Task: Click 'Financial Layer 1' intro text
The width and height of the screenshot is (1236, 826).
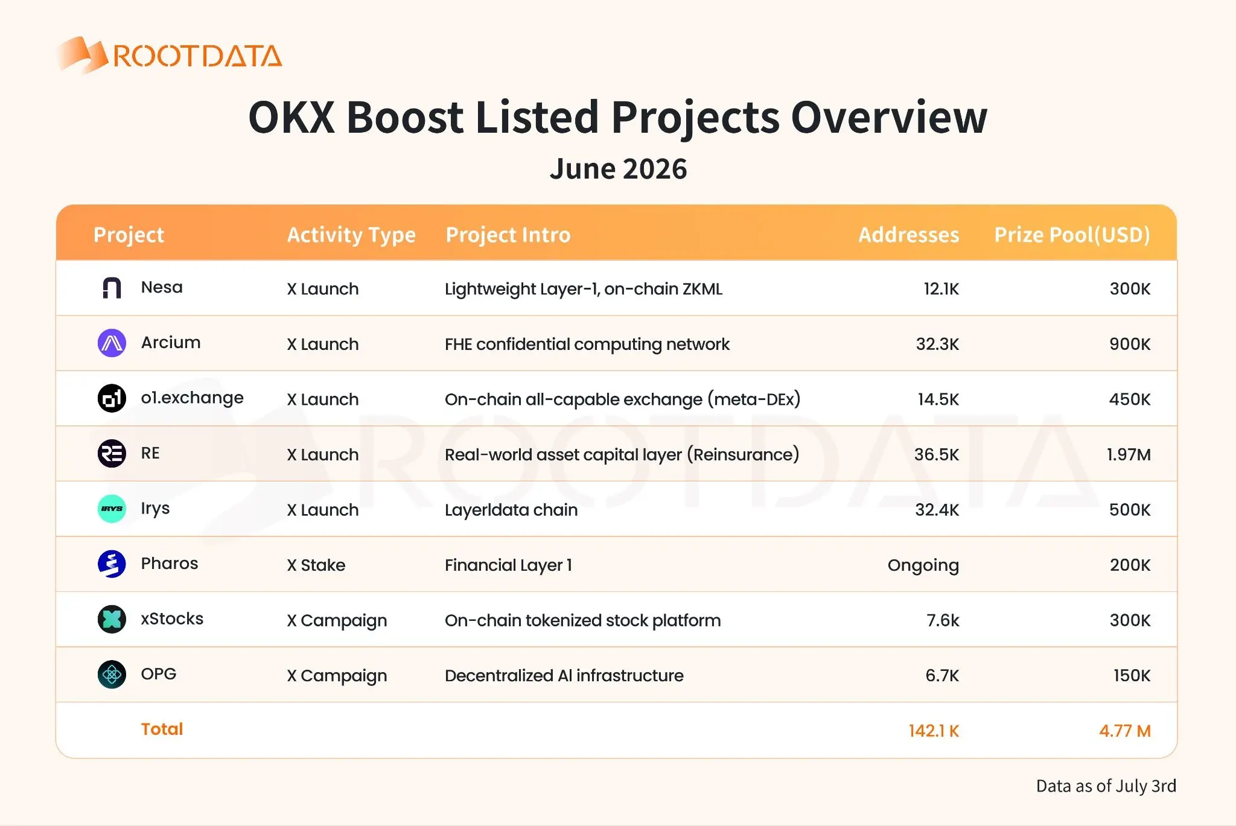Action: click(x=508, y=565)
